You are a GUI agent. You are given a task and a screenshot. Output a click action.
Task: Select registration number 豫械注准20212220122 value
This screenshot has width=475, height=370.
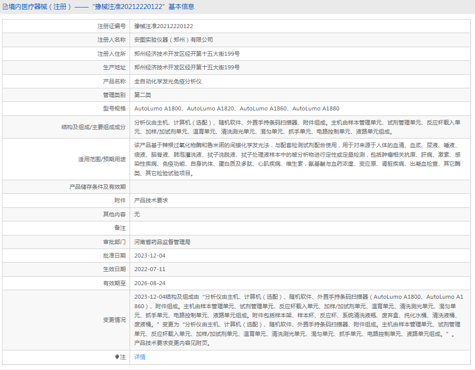point(164,26)
